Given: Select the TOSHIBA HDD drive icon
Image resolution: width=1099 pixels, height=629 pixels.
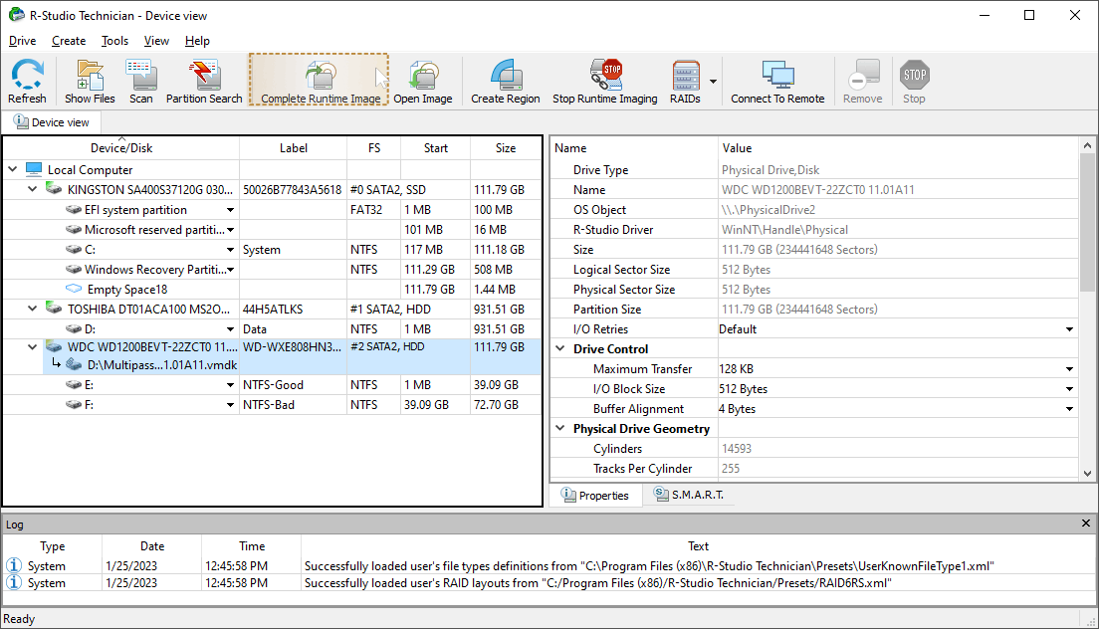Looking at the screenshot, I should click(x=54, y=308).
